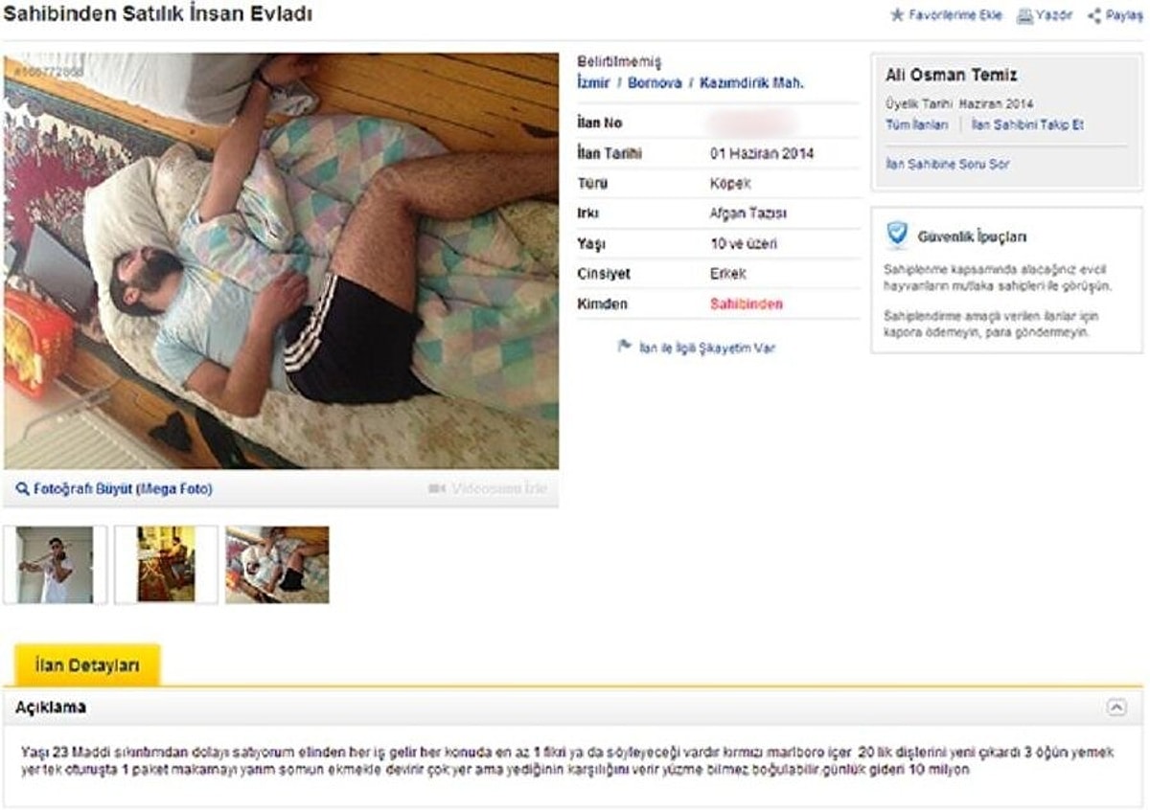Image resolution: width=1150 pixels, height=810 pixels.
Task: Select the first thumbnail photo
Action: coord(55,564)
